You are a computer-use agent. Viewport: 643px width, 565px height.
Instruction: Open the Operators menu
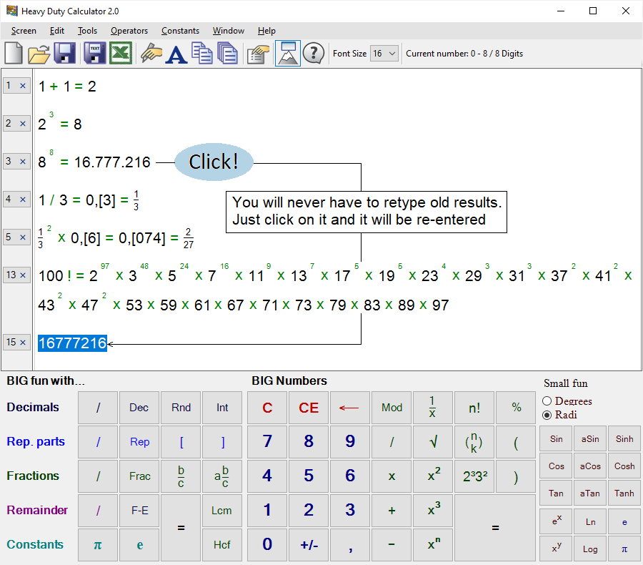(x=129, y=31)
